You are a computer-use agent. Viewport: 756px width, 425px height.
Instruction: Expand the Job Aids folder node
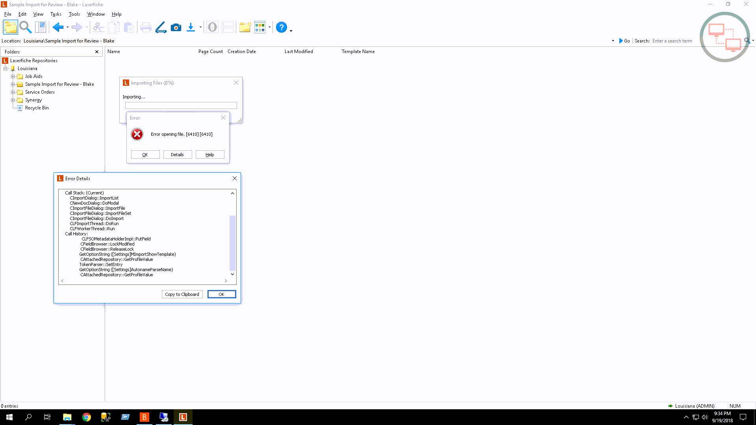[x=13, y=76]
